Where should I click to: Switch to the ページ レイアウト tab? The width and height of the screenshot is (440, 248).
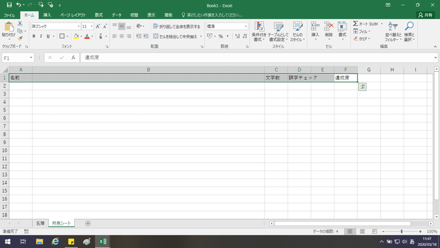tap(73, 15)
